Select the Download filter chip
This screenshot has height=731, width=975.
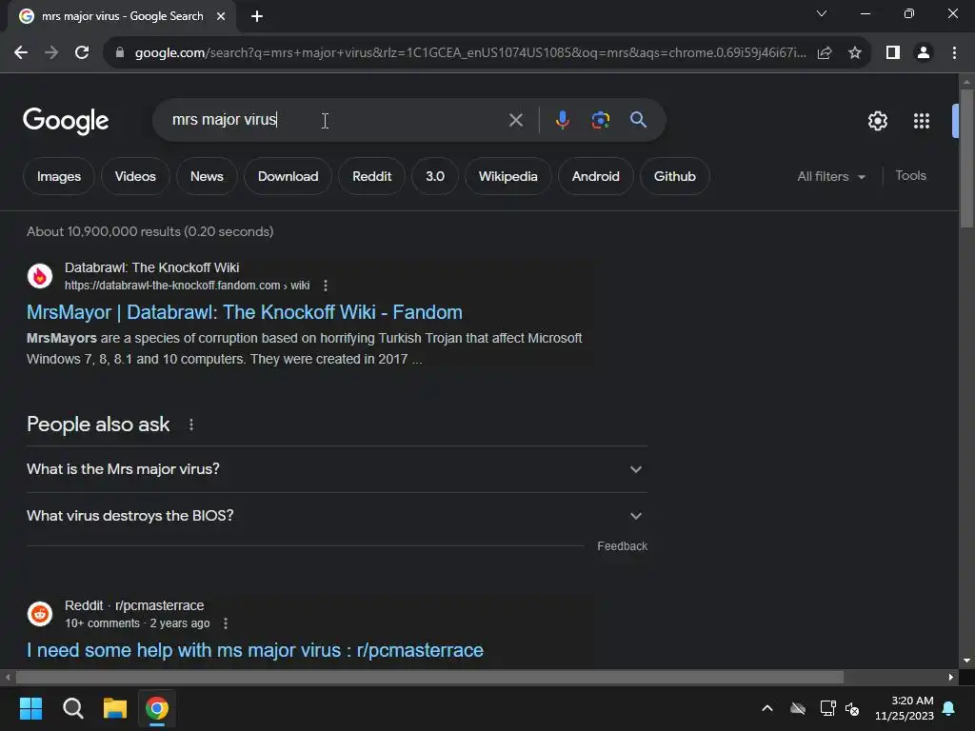288,176
